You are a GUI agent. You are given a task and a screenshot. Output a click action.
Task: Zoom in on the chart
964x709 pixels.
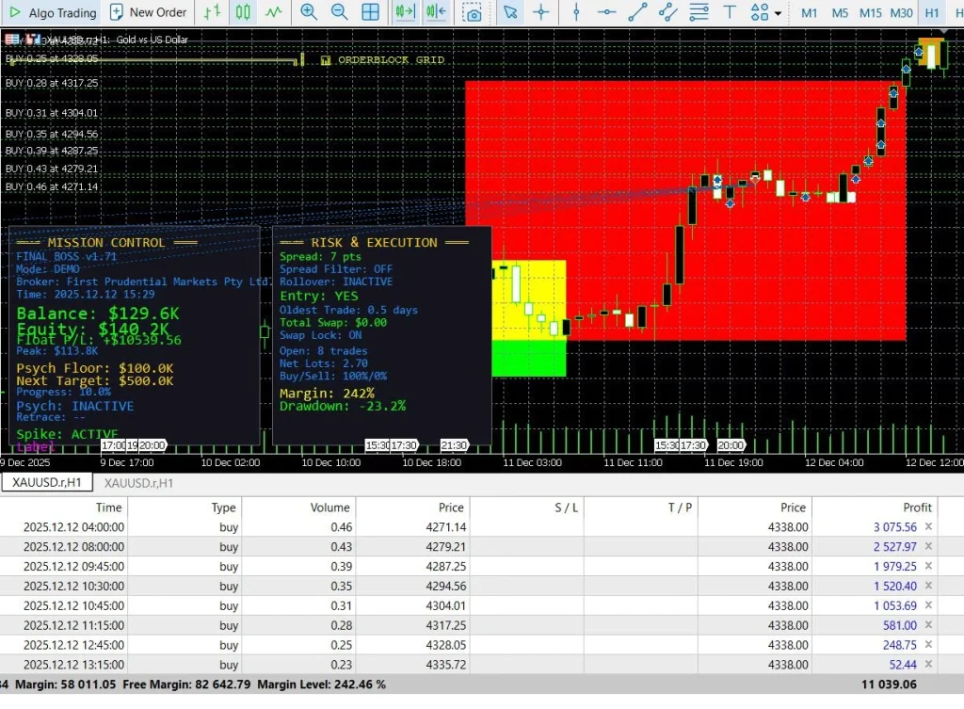[309, 12]
